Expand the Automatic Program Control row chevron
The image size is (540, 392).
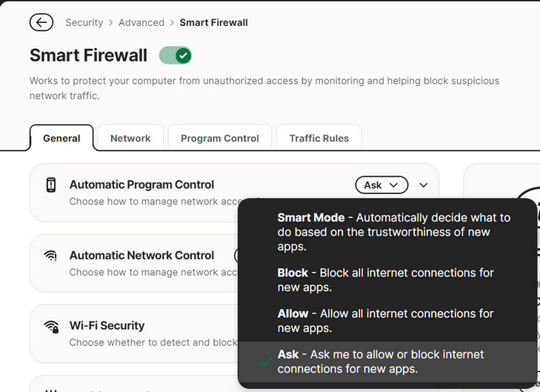pos(424,185)
